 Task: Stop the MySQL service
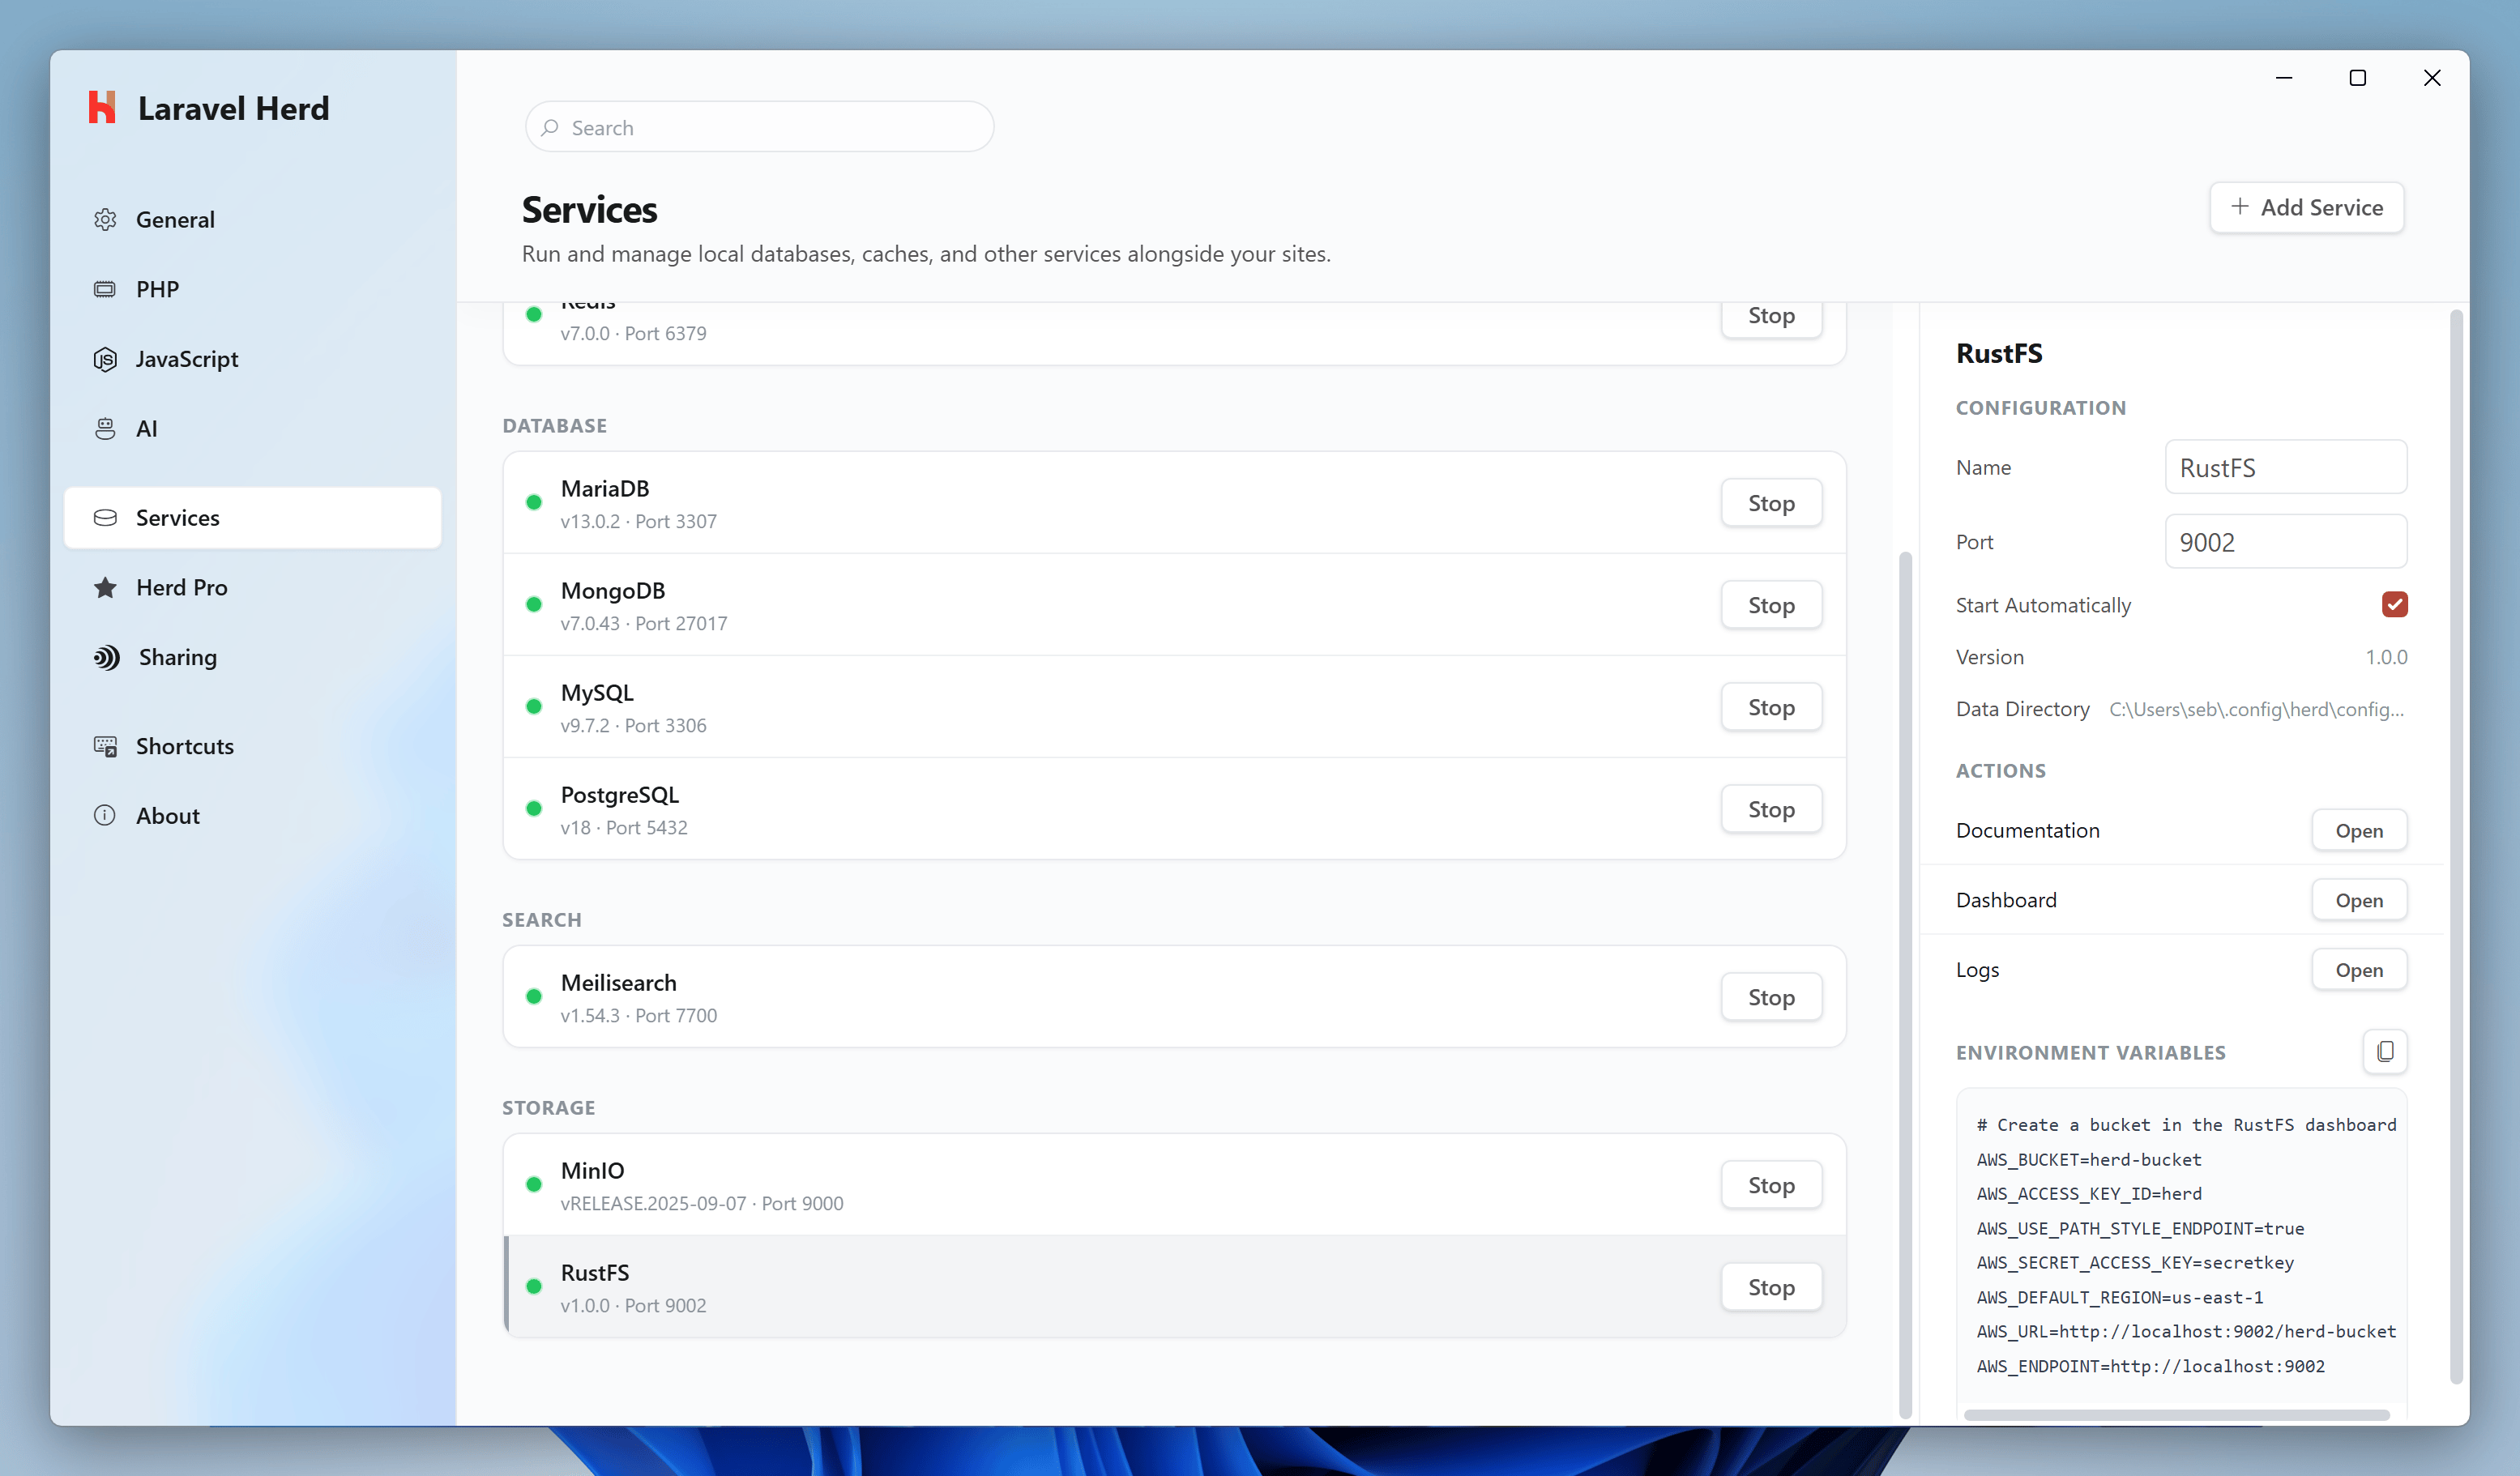1771,707
